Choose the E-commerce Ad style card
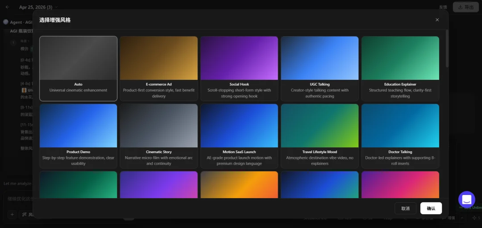Viewport: 482px width, 228px height. click(159, 68)
